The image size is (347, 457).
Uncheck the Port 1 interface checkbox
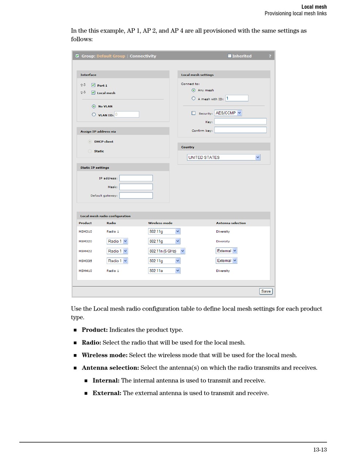(x=93, y=85)
